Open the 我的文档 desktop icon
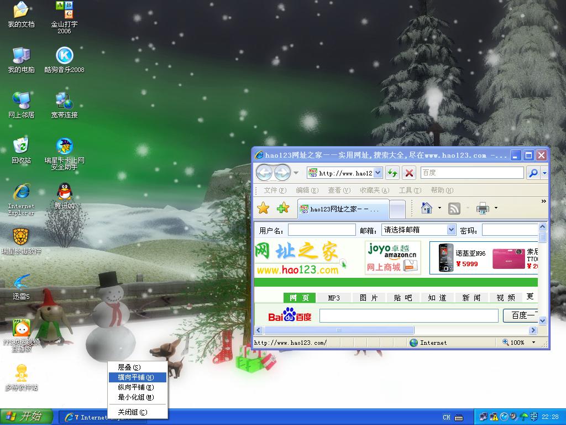Image resolution: width=566 pixels, height=425 pixels. click(22, 14)
